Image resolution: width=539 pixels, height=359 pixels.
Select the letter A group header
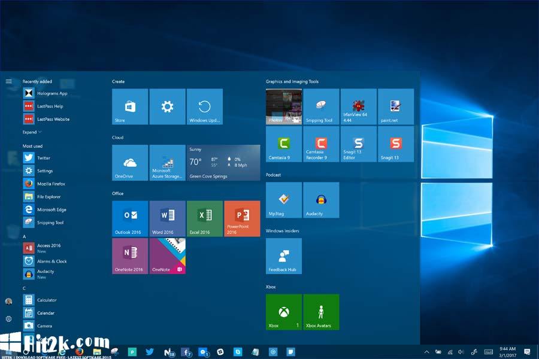coord(24,237)
